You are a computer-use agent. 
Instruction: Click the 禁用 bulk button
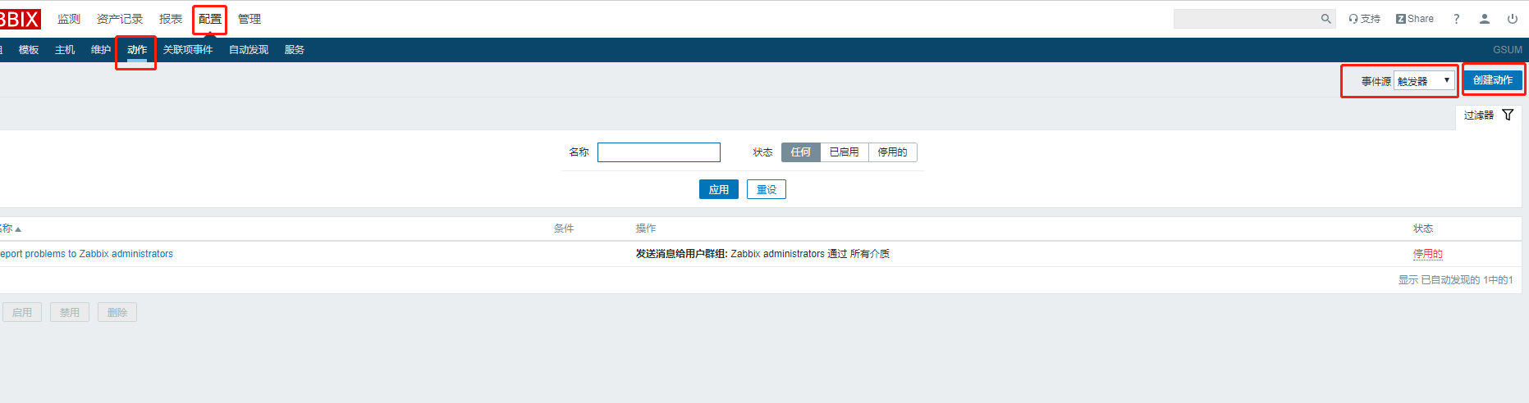click(70, 312)
